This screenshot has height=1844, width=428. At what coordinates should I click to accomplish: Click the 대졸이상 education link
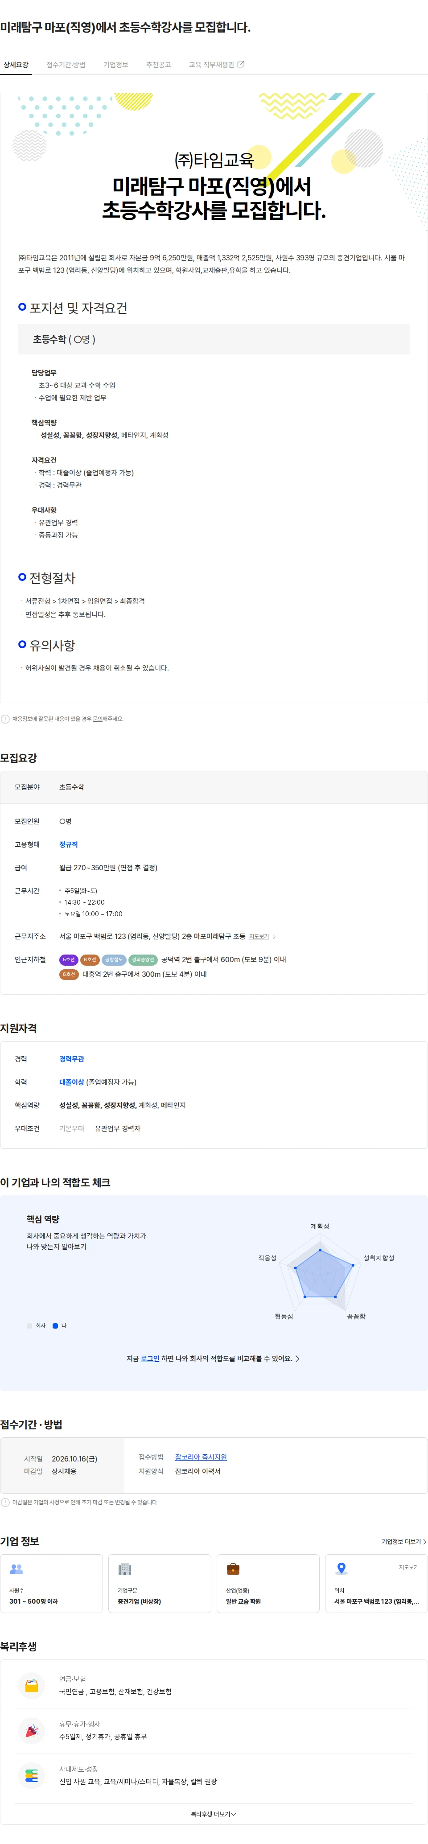point(72,1082)
